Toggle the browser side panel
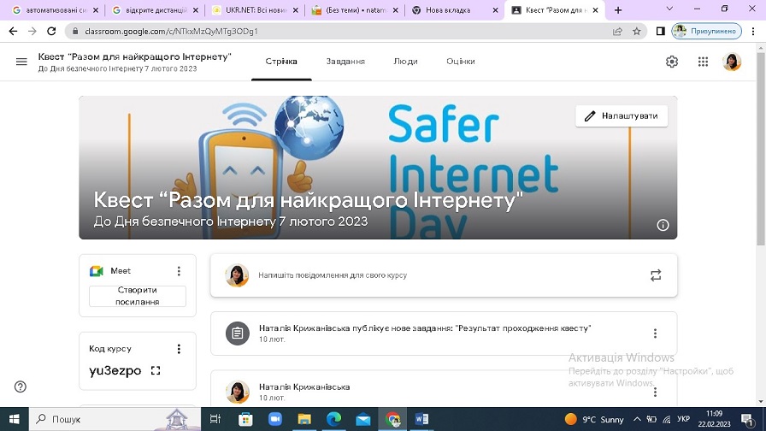Image resolution: width=766 pixels, height=431 pixels. point(661,32)
